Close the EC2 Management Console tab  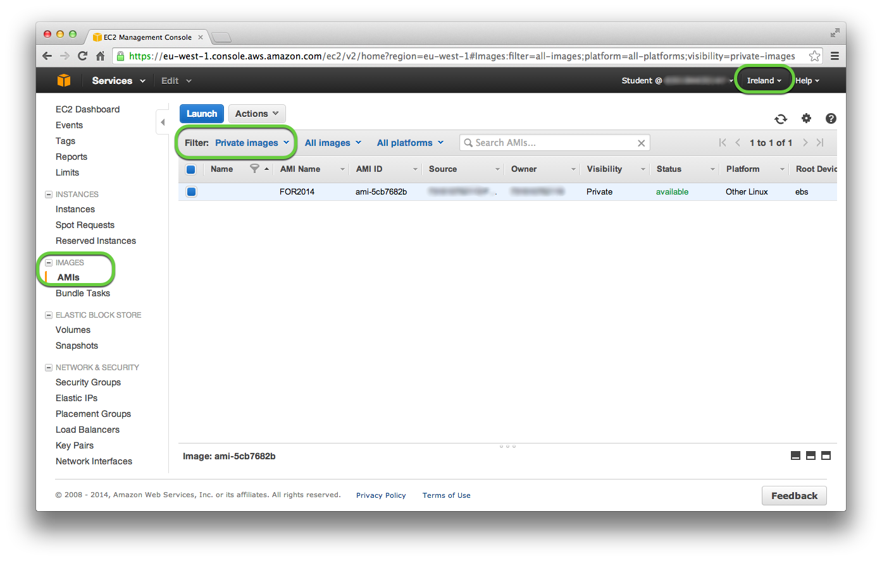pos(201,37)
